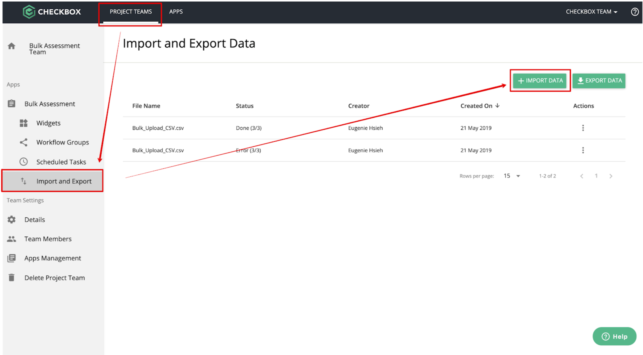Image resolution: width=643 pixels, height=355 pixels.
Task: Click the people icon for Team Members
Action: click(11, 239)
